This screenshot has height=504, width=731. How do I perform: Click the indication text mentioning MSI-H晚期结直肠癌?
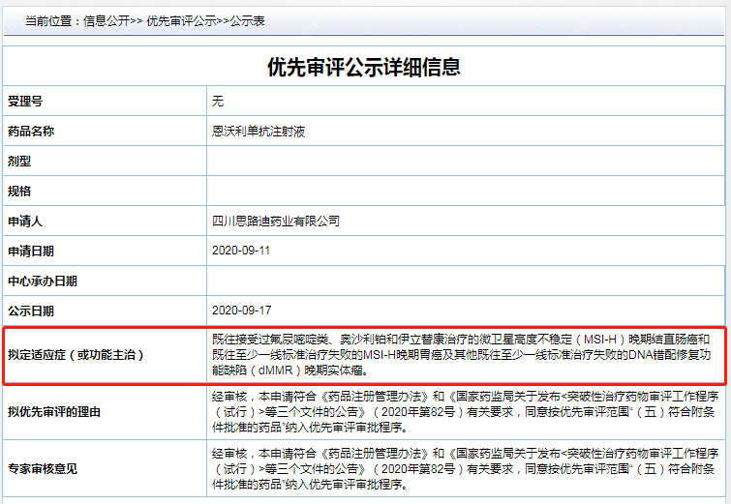click(x=461, y=355)
